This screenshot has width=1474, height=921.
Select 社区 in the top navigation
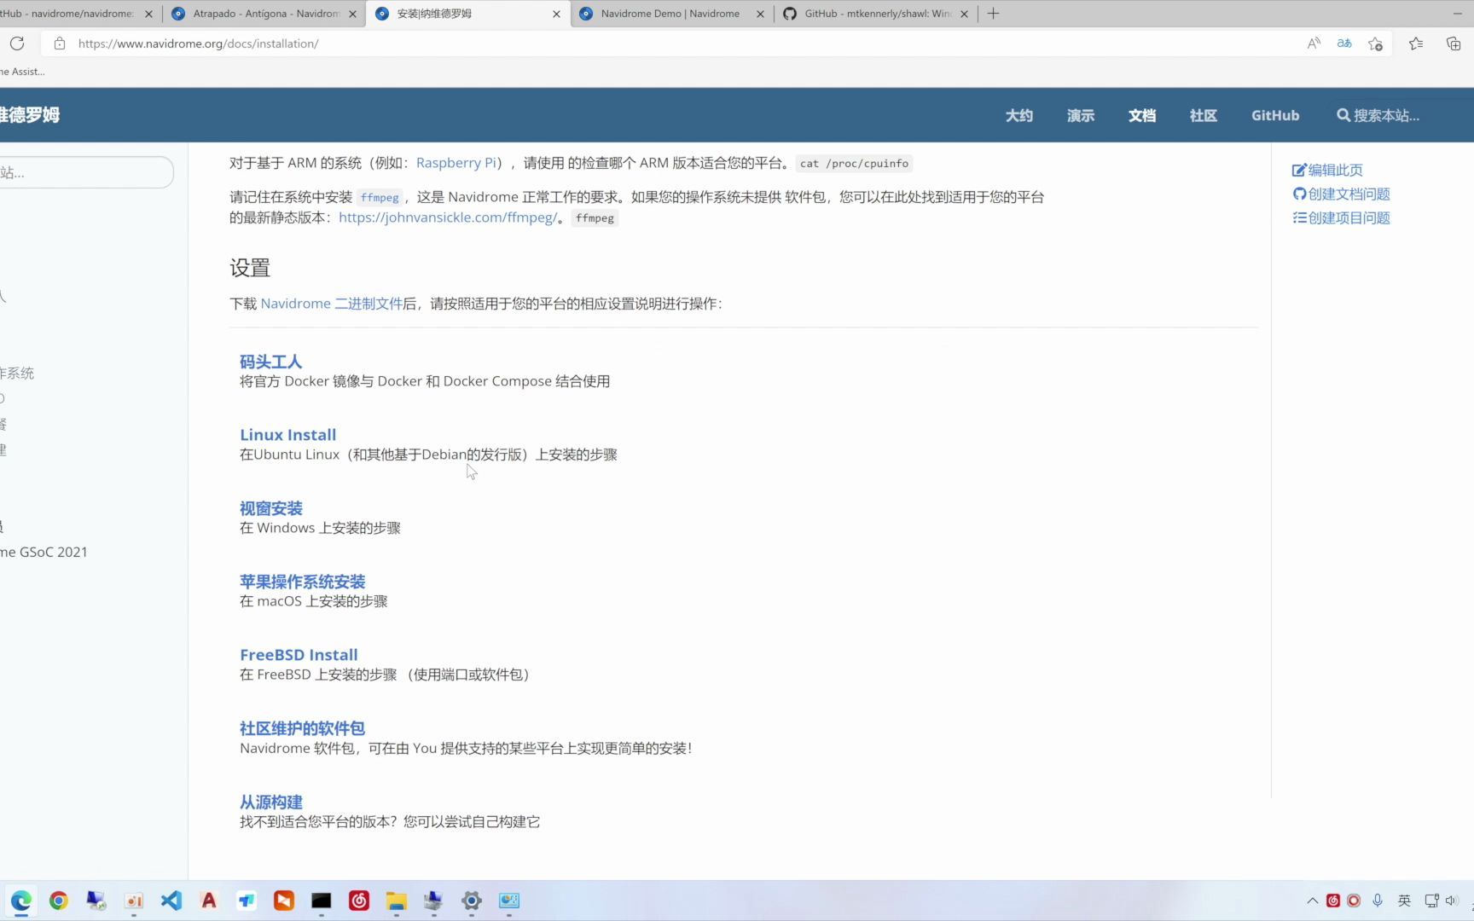(x=1203, y=115)
